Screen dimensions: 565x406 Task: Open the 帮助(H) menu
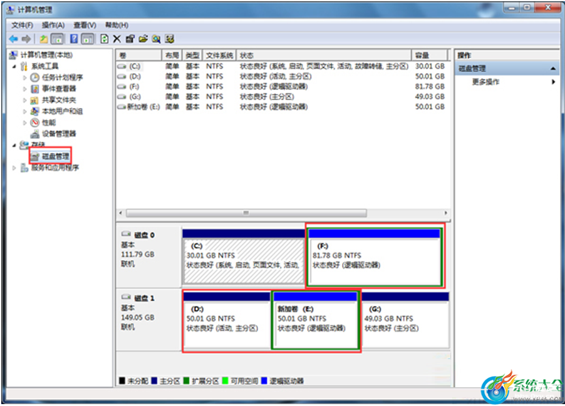(x=117, y=25)
